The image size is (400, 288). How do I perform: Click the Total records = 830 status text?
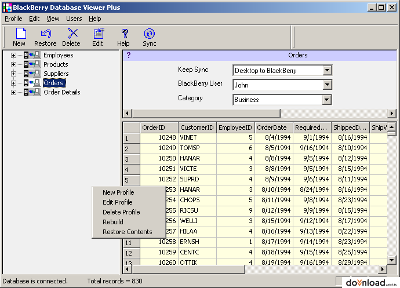(115, 281)
